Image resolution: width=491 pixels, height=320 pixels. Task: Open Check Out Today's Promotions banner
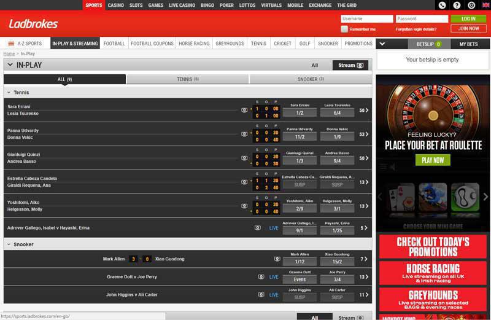click(x=433, y=247)
